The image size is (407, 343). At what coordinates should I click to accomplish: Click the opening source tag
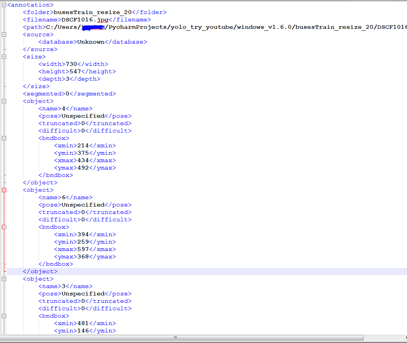38,35
